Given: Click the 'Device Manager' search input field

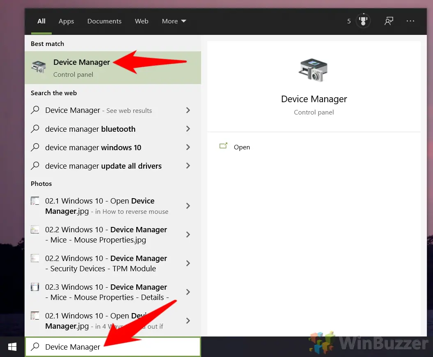Looking at the screenshot, I should [x=113, y=346].
